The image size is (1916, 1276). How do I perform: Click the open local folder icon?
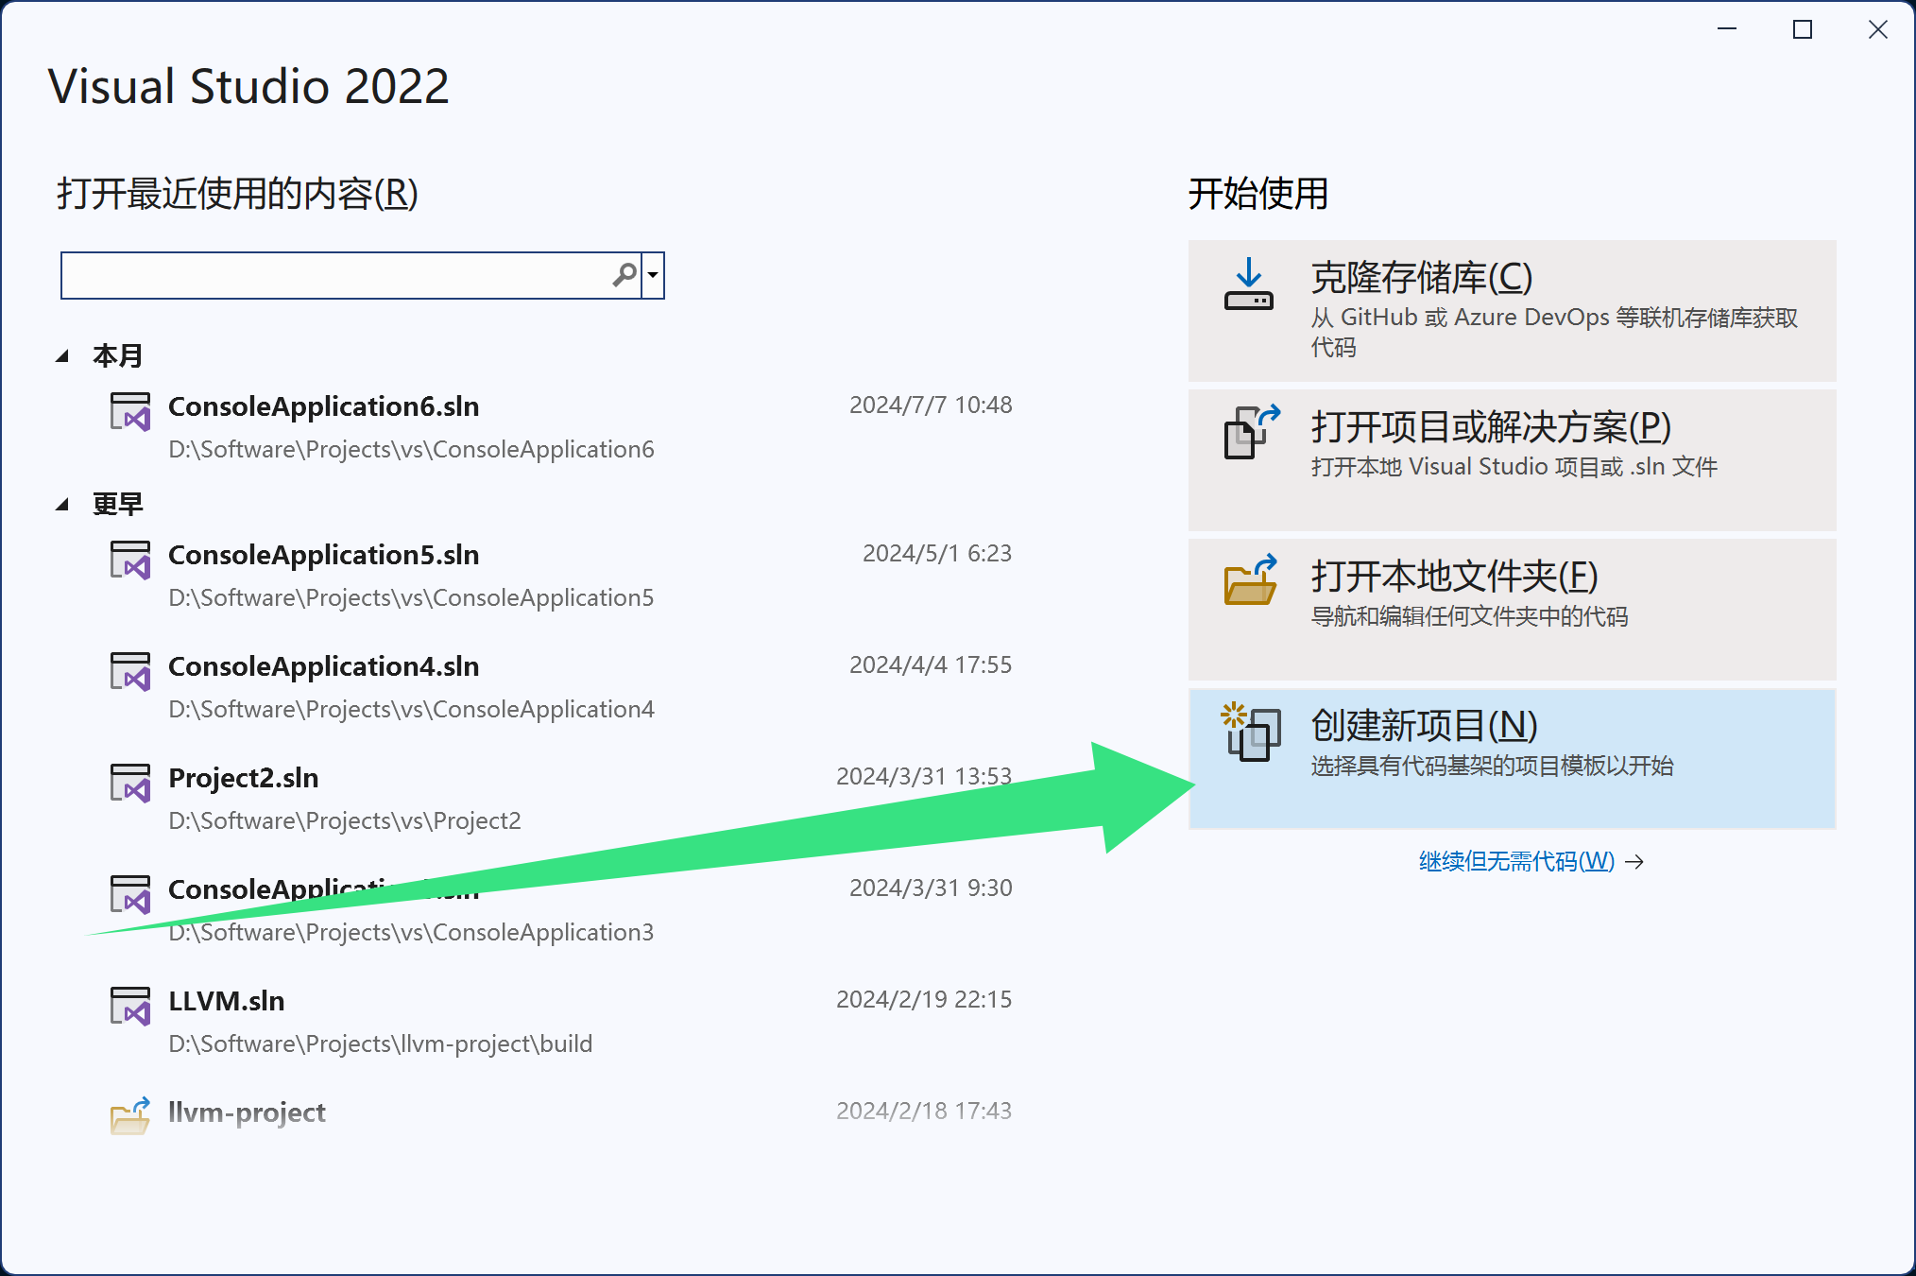pyautogui.click(x=1250, y=579)
